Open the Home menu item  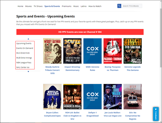20,6
